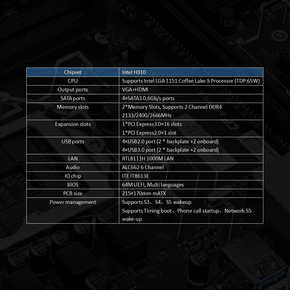The width and height of the screenshot is (290, 290).
Task: Click the 'Expansion slots' label
Action: pos(73,124)
